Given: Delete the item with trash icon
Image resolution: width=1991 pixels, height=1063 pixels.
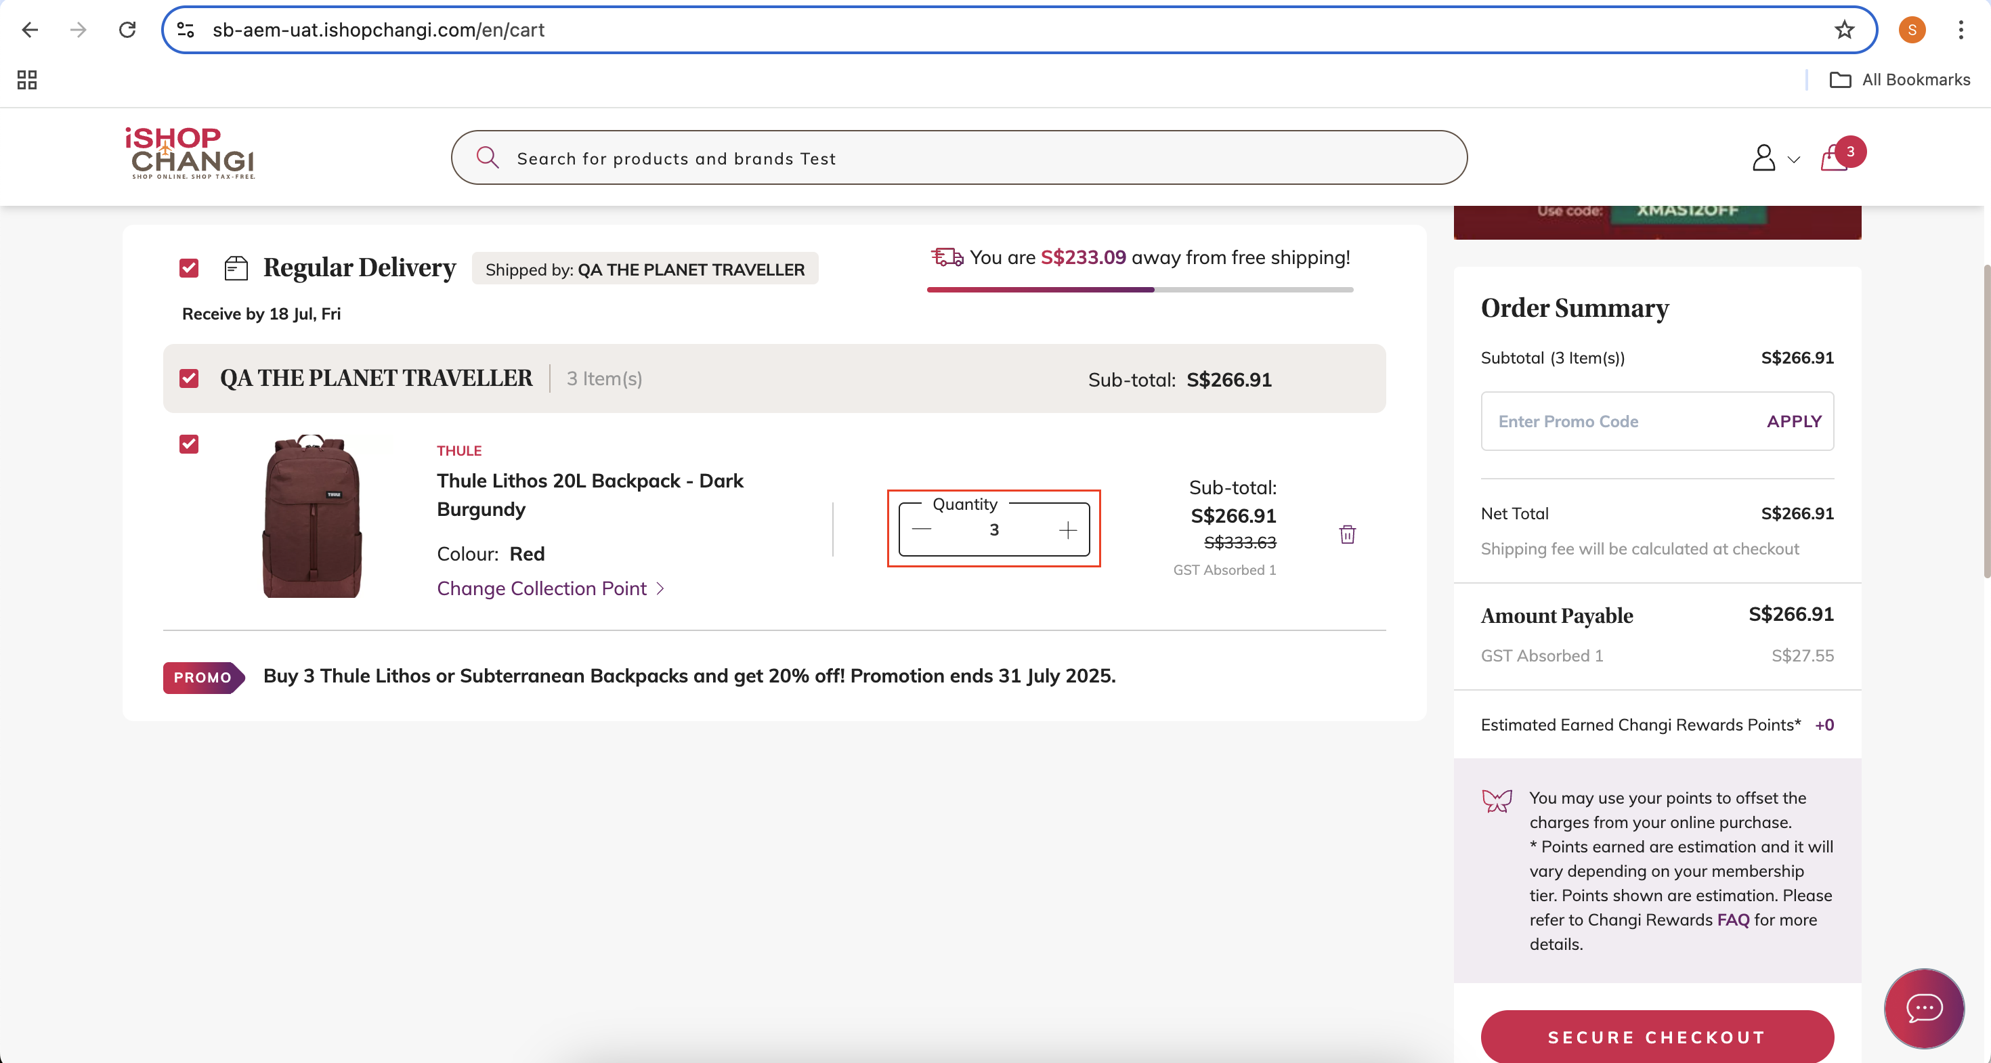Looking at the screenshot, I should 1347,535.
